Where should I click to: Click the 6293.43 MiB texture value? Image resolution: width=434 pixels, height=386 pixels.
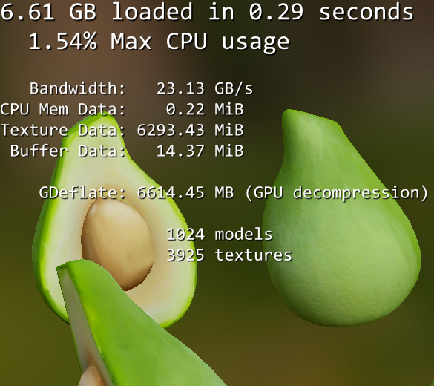(190, 130)
